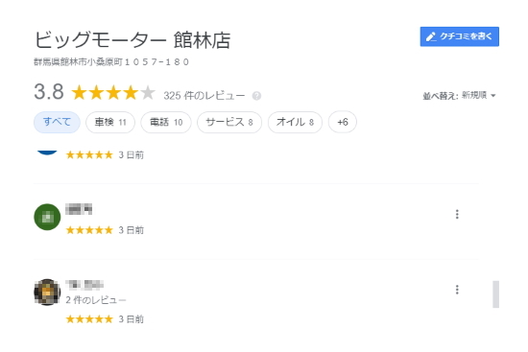Open the 並べ替え 新規順 sort dropdown
The height and width of the screenshot is (352, 528).
[459, 96]
